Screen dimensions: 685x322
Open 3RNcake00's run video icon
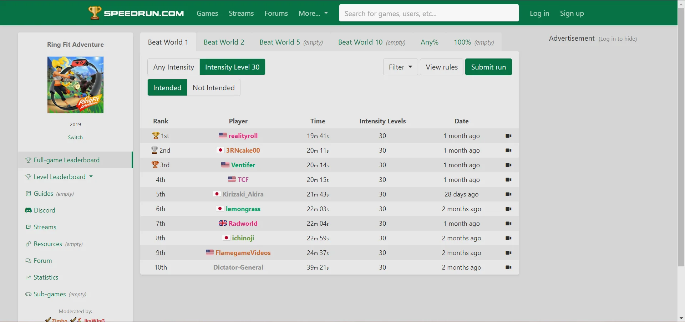(x=508, y=150)
